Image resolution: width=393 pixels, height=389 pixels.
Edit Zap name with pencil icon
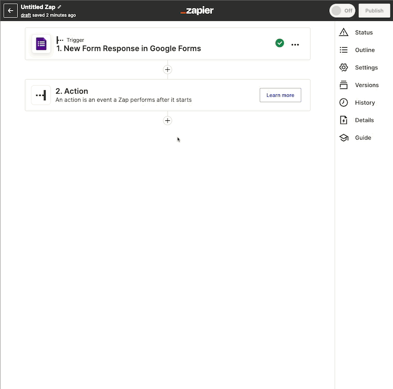[x=59, y=7]
